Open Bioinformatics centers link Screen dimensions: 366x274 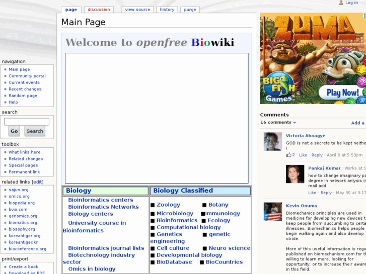click(101, 200)
